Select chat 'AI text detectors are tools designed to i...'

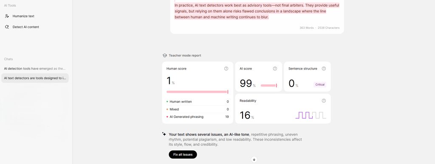click(35, 78)
